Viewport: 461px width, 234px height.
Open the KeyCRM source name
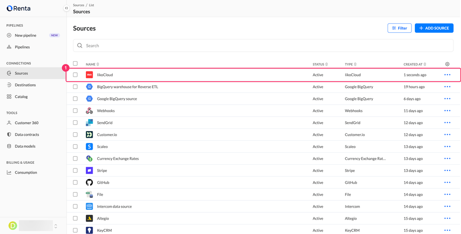click(105, 231)
